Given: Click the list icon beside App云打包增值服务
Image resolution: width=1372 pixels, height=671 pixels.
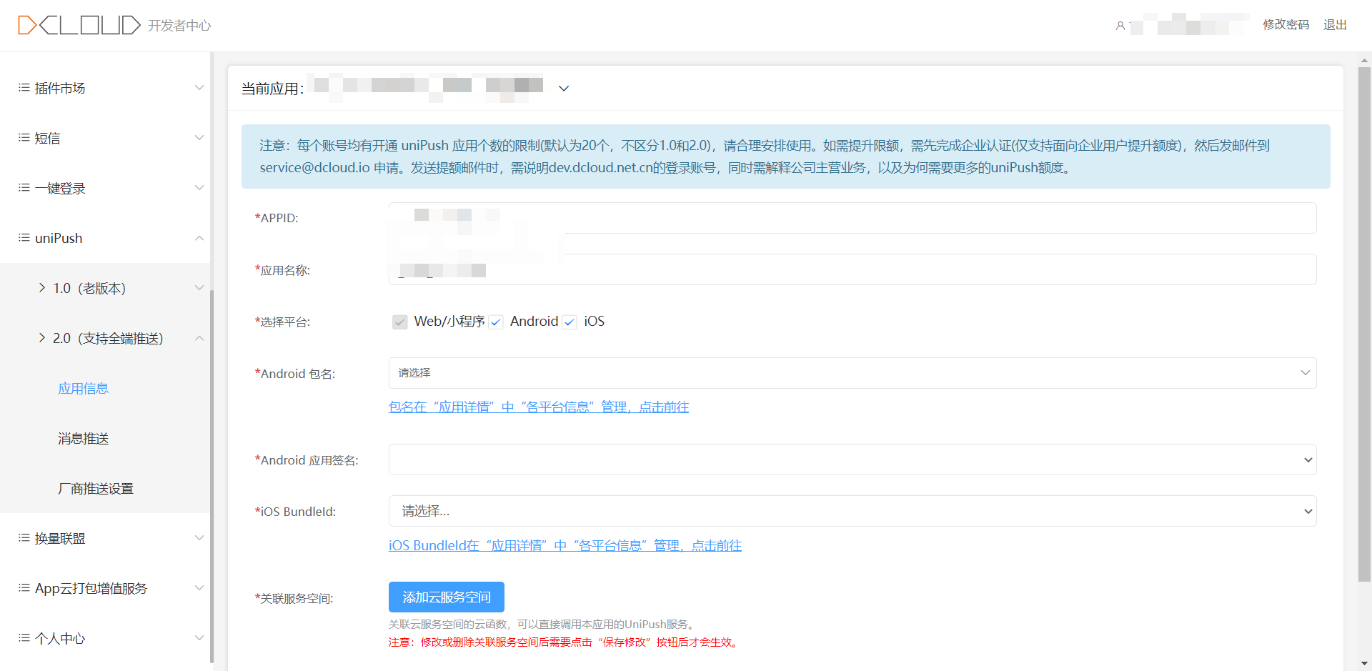Looking at the screenshot, I should click(24, 588).
